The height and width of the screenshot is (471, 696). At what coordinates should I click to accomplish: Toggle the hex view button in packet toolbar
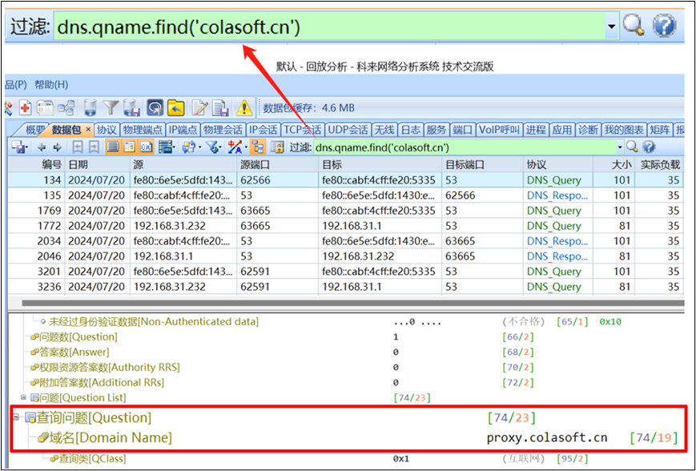coord(147,147)
